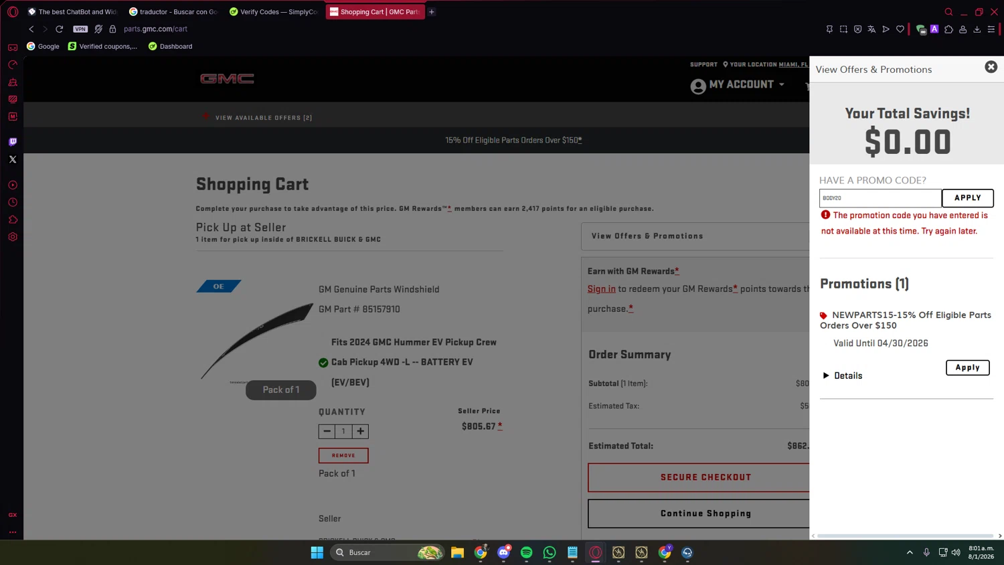Open sidebar Player icon
The height and width of the screenshot is (565, 1004).
click(x=13, y=185)
